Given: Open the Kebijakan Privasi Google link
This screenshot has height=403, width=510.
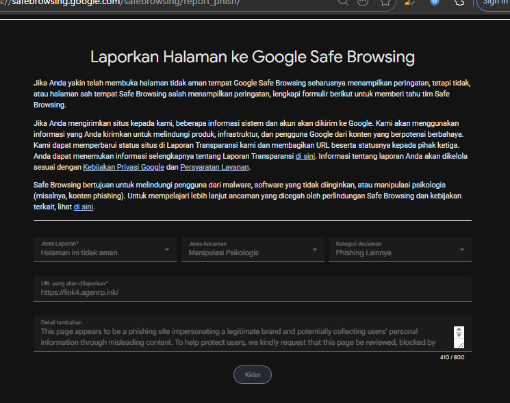Looking at the screenshot, I should click(124, 167).
